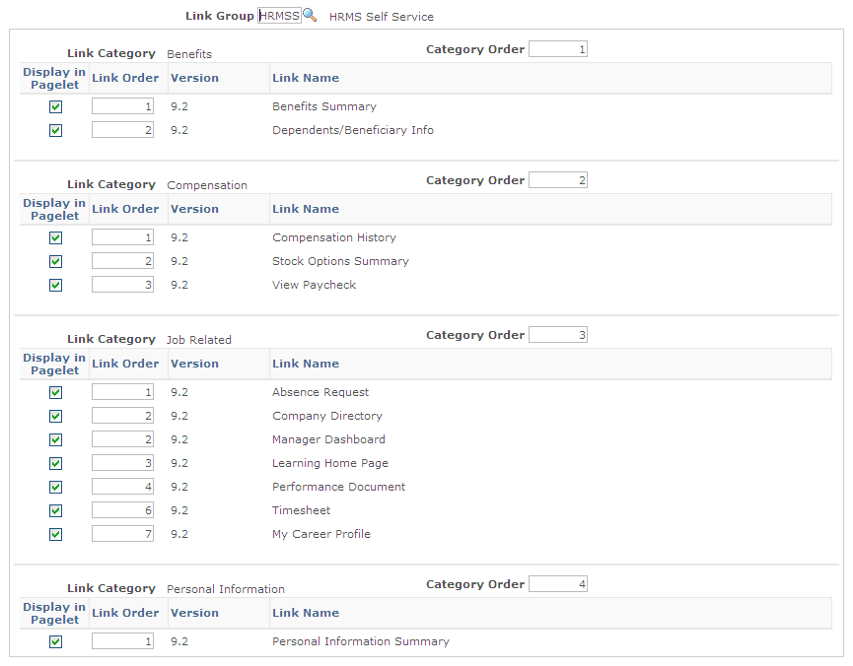Toggle Absence Request display checkbox
This screenshot has height=666, width=853.
tap(55, 392)
